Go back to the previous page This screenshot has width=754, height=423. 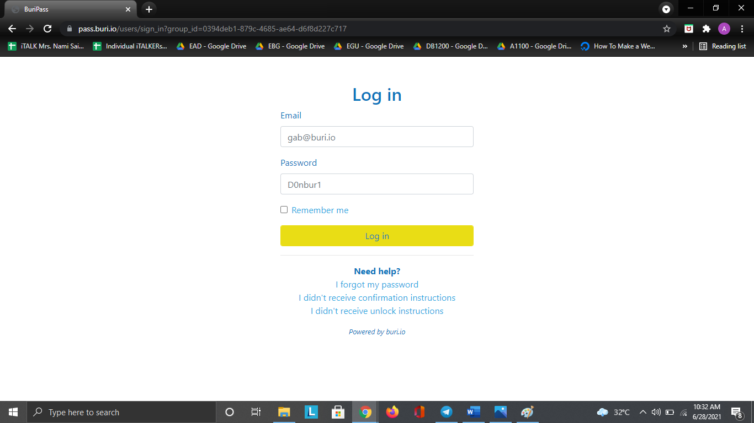click(x=12, y=29)
